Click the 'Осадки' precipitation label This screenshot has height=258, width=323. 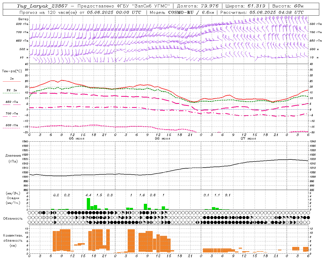[x=13, y=198]
